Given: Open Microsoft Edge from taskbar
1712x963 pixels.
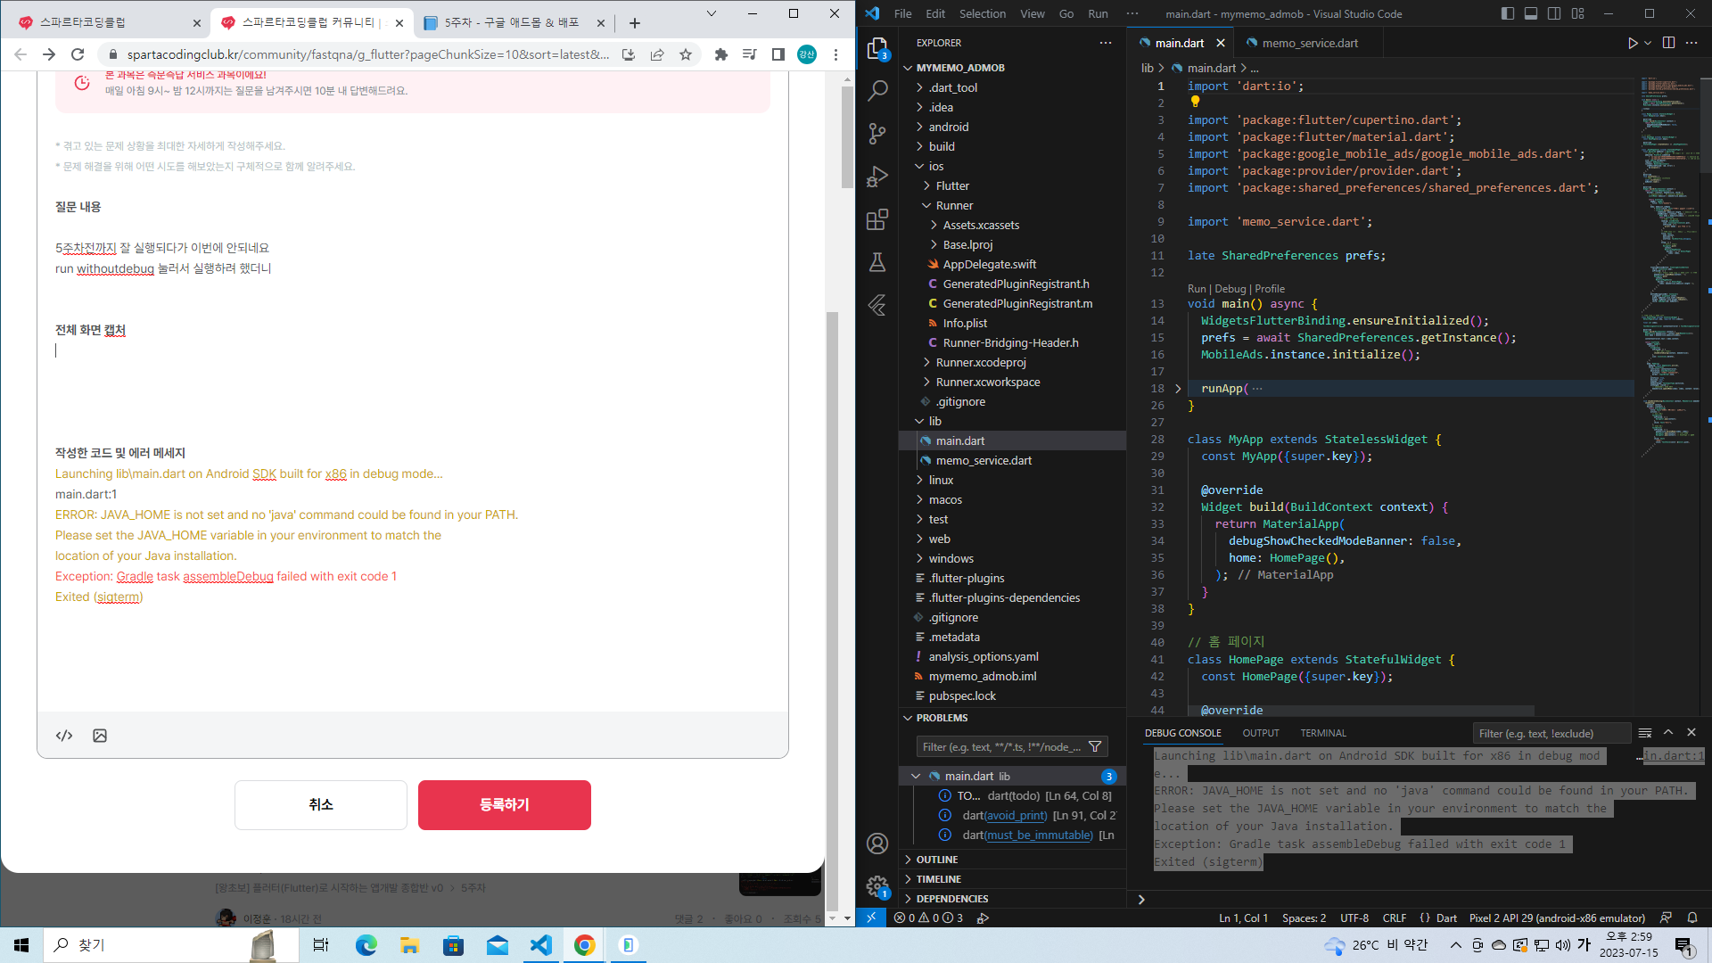Looking at the screenshot, I should coord(366,945).
